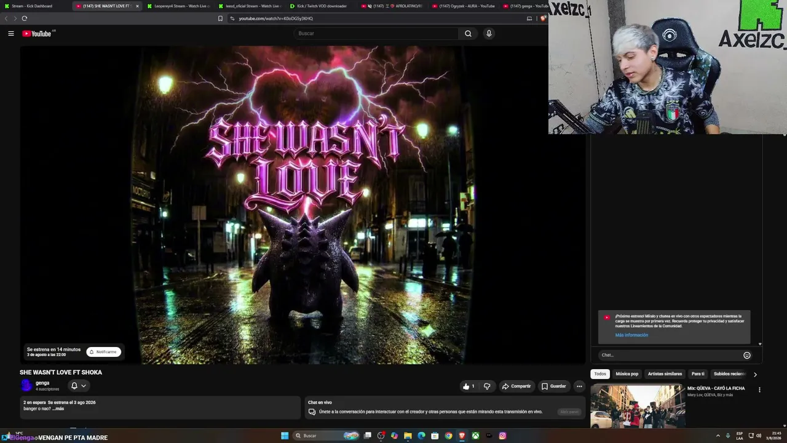Click the Abrir panel chat button
Viewport: 787px width, 443px height.
(569, 412)
